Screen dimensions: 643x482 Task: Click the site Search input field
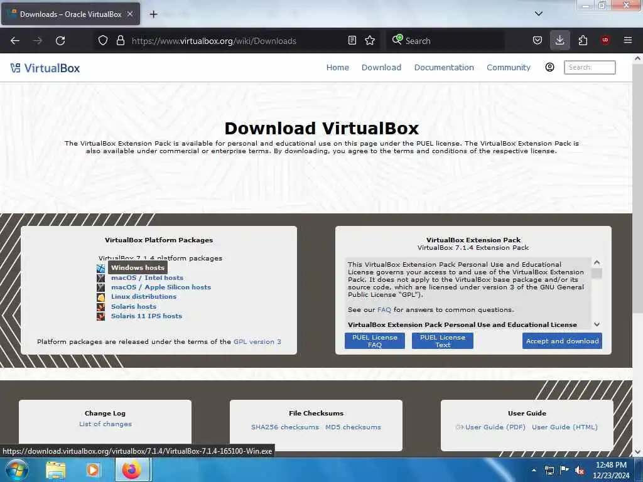pyautogui.click(x=590, y=67)
